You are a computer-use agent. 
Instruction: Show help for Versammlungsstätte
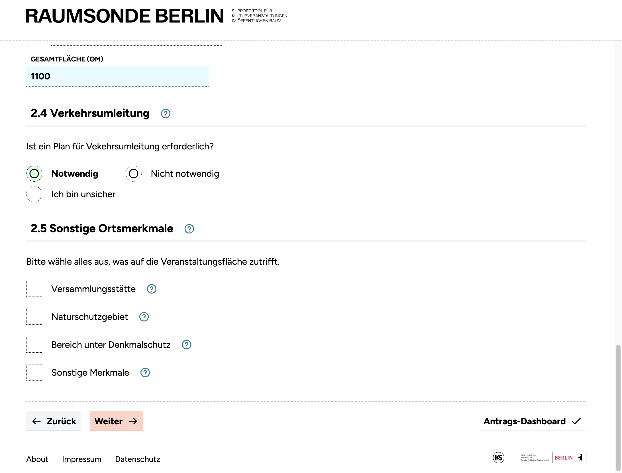(152, 289)
